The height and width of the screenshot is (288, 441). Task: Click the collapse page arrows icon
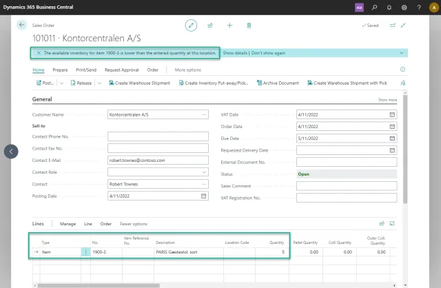point(403,25)
